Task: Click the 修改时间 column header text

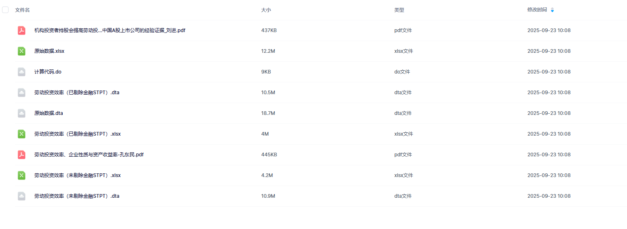Action: click(x=537, y=10)
